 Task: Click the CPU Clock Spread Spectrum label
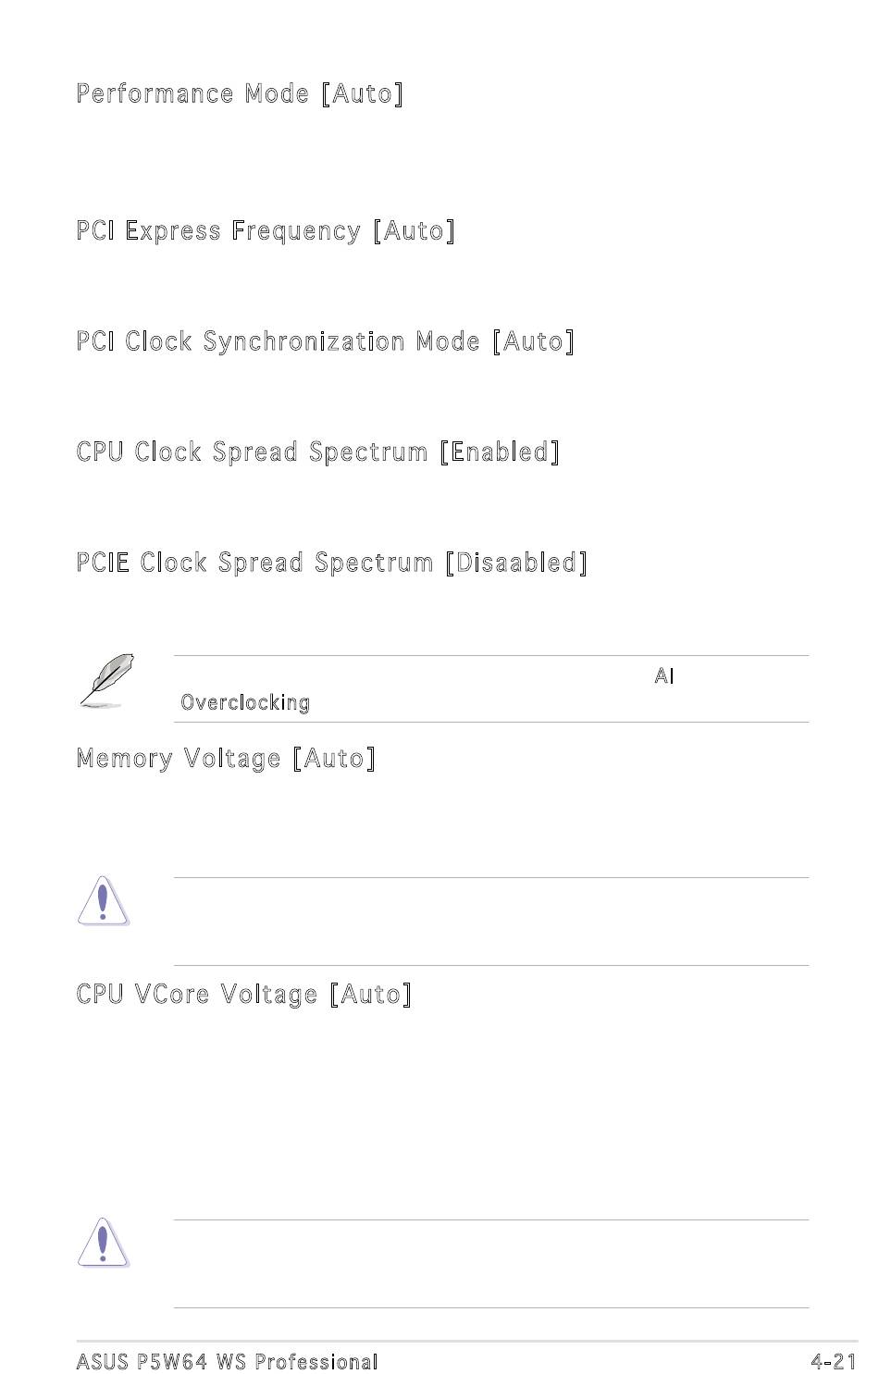point(253,452)
